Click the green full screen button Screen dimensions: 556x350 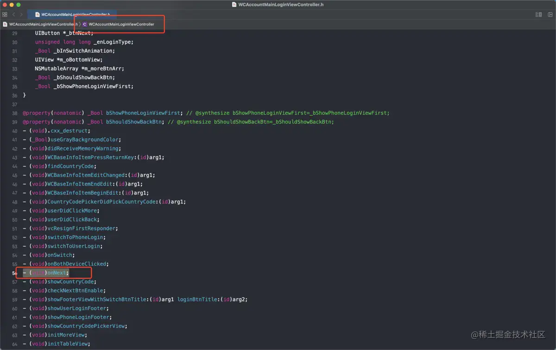[x=19, y=5]
